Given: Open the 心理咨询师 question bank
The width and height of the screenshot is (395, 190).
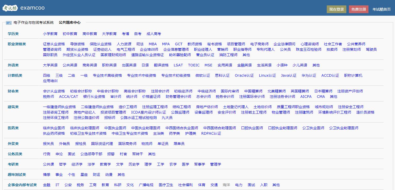Looking at the screenshot, I should pyautogui.click(x=310, y=44).
